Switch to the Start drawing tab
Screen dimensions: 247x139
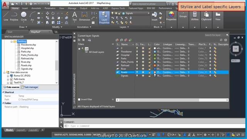click(10, 32)
